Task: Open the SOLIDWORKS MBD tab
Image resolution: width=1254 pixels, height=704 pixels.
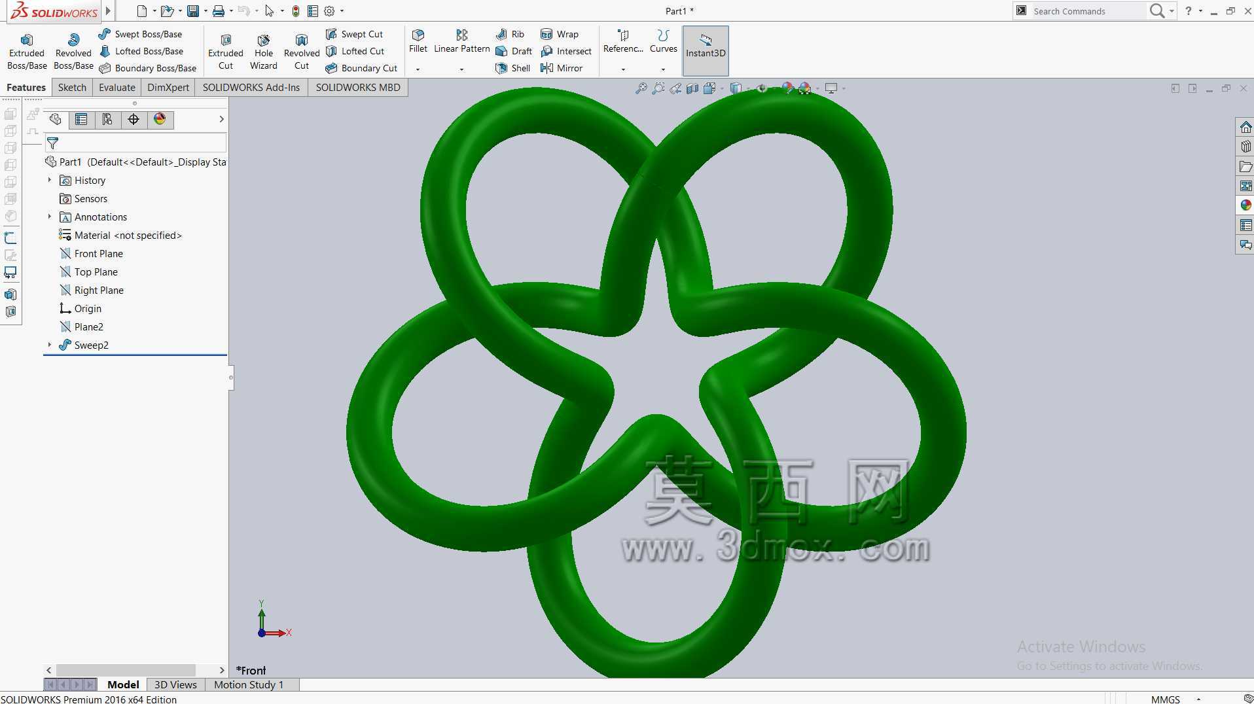Action: (358, 88)
